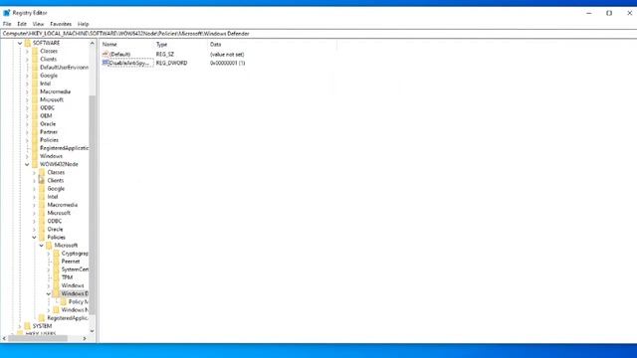This screenshot has width=637, height=358.
Task: Click the tree pane horizontal scrollbar thumb
Action: [38, 338]
